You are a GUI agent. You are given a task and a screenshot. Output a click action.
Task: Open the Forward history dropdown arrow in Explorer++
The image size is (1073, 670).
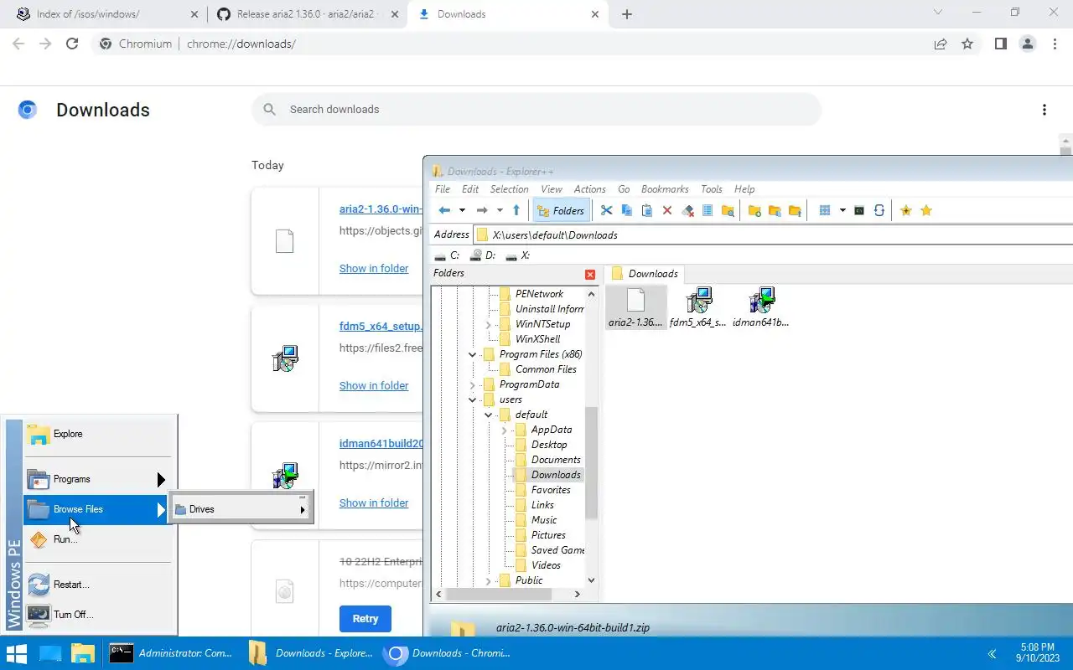point(500,210)
